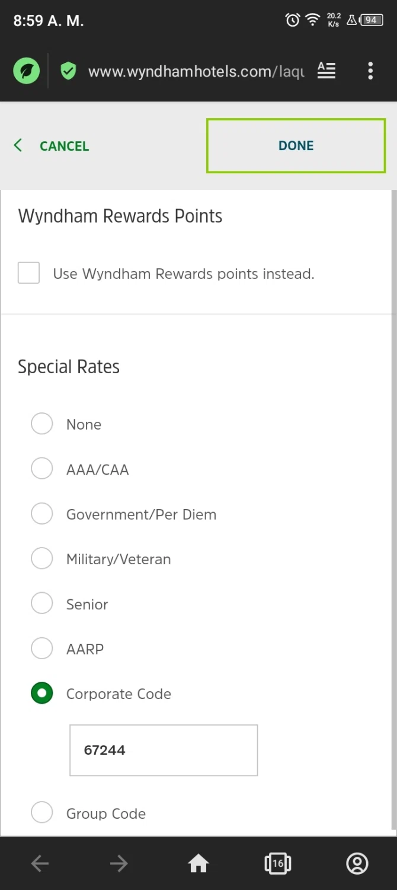Choose Government/Per Diem rate

(42, 514)
